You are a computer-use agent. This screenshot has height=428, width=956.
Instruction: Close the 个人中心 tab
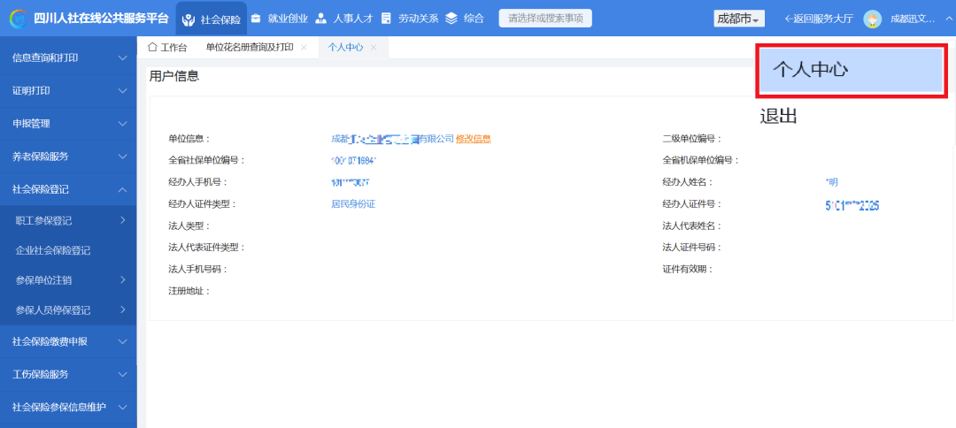(x=374, y=48)
